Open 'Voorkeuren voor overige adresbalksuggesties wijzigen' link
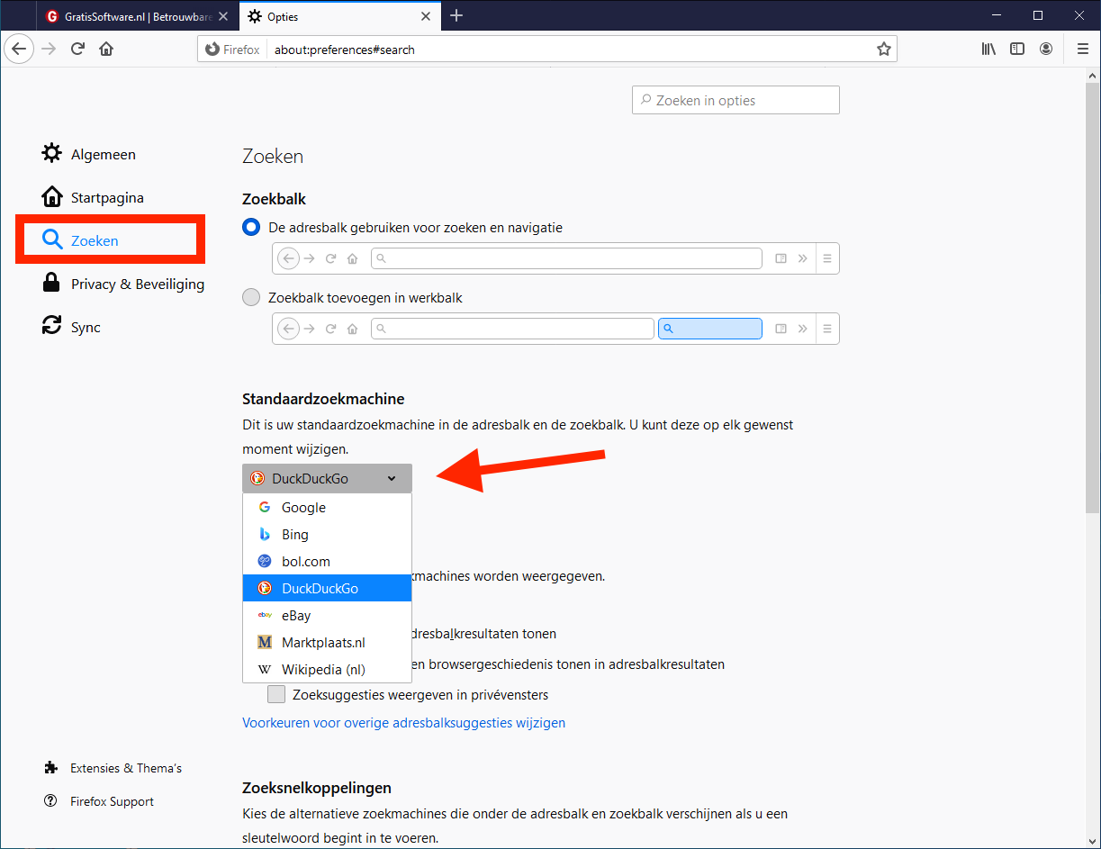 tap(403, 723)
